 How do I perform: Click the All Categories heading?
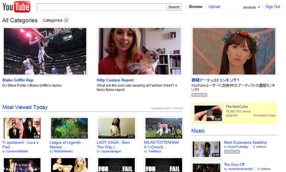20,20
